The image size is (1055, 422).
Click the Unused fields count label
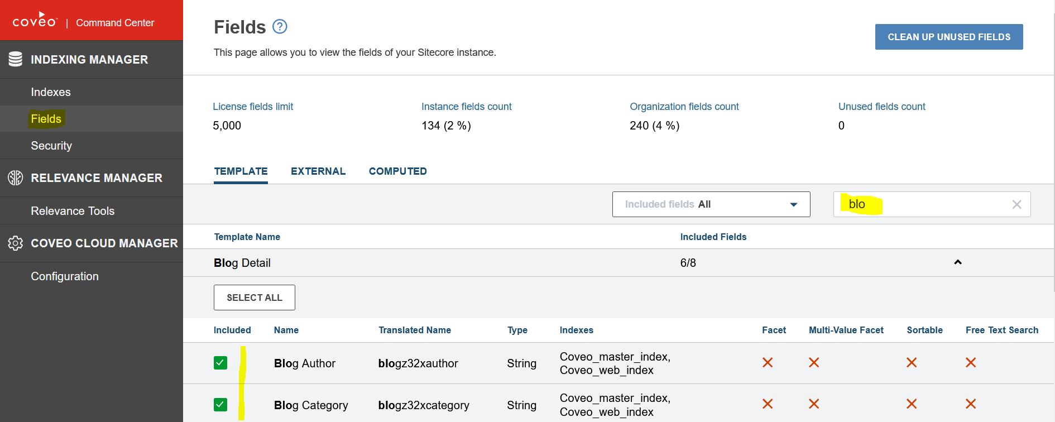[x=882, y=107]
